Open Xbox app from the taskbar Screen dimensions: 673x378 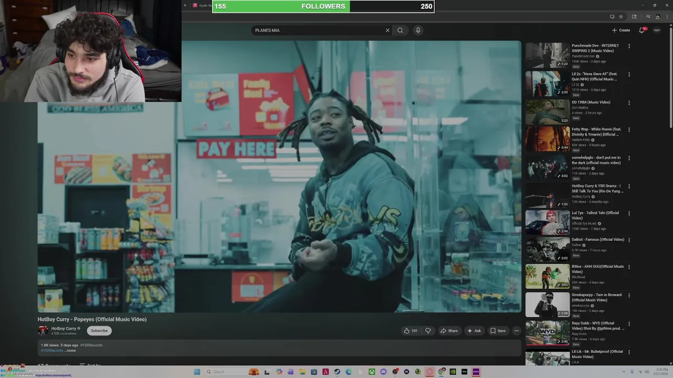(372, 372)
